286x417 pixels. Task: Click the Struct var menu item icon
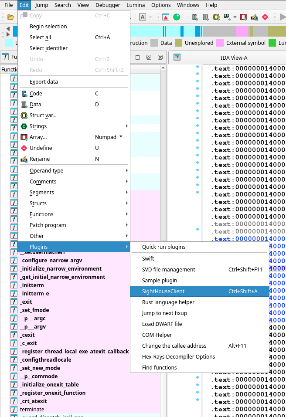coord(24,115)
